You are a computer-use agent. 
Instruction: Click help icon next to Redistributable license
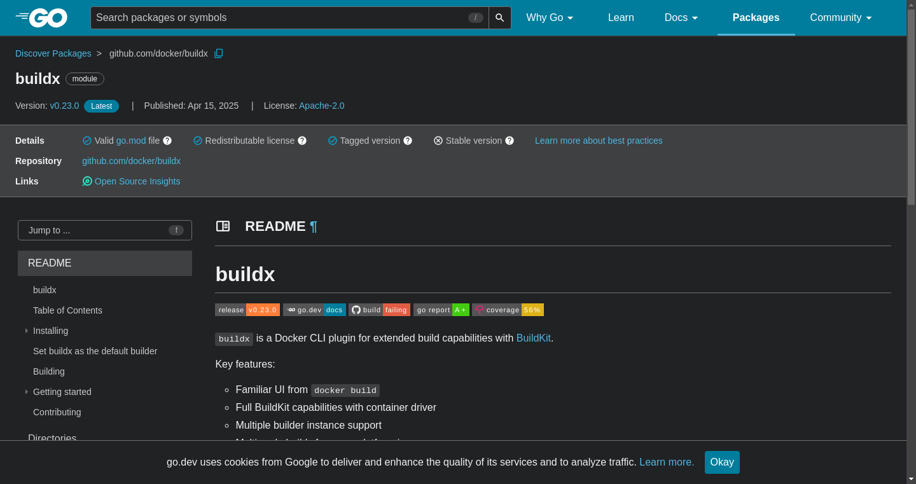pos(302,141)
